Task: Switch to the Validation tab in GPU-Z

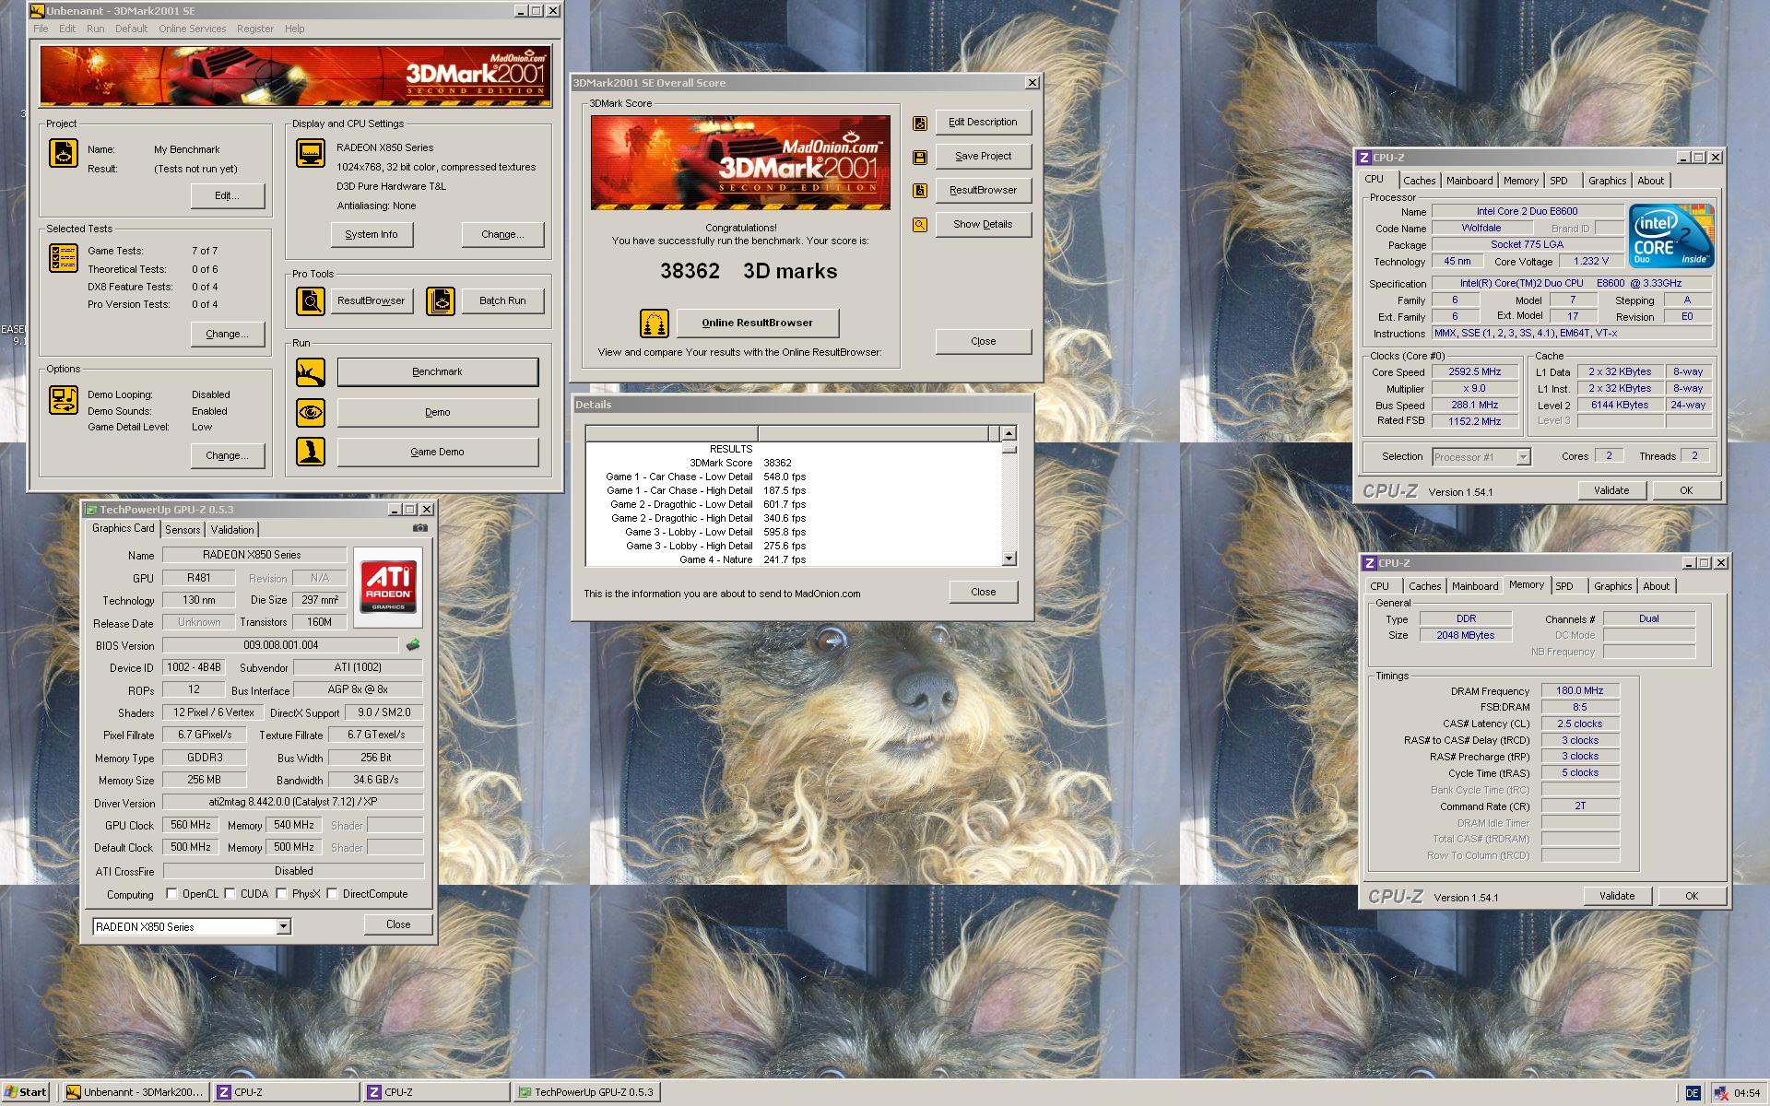Action: point(232,530)
